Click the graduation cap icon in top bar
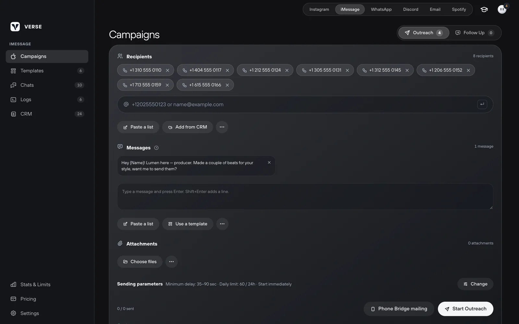The image size is (519, 324). pyautogui.click(x=484, y=9)
